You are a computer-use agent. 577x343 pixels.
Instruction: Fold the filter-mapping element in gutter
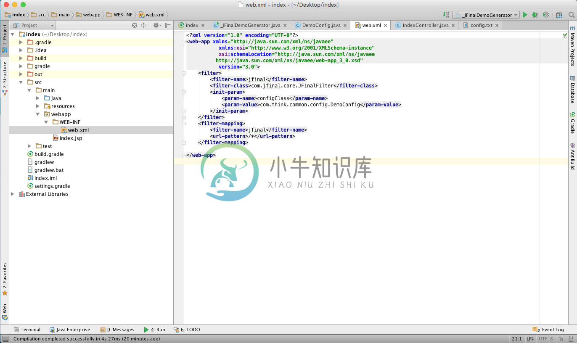[184, 124]
